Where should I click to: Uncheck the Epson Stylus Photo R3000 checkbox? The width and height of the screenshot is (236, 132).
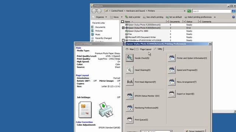(123, 28)
